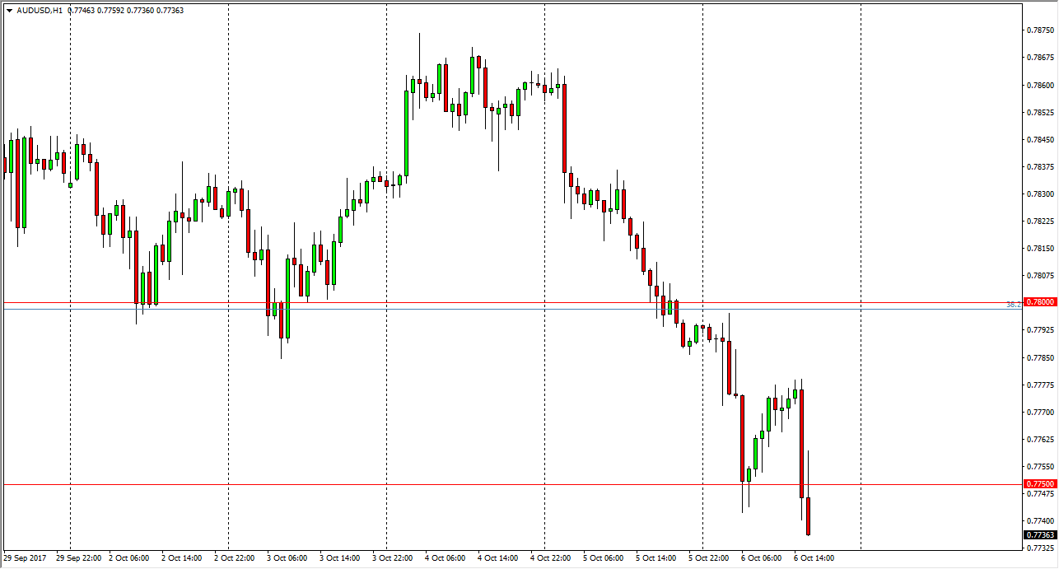Click the OHLC values next to the symbol
Screen dimensions: 1059x569
pyautogui.click(x=126, y=10)
